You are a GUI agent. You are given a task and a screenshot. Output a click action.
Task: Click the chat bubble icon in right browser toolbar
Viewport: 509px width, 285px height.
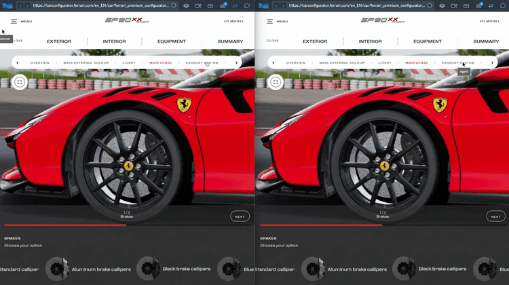coord(502,5)
